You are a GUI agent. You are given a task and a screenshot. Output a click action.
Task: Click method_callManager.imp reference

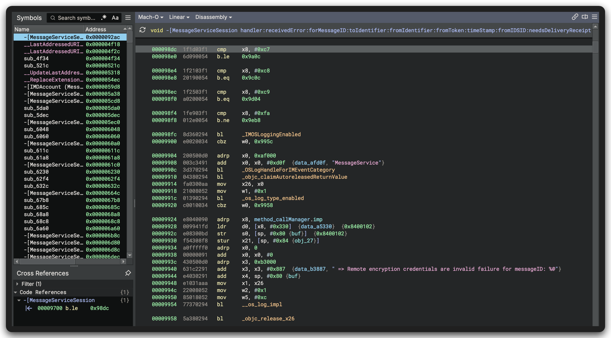coord(288,219)
